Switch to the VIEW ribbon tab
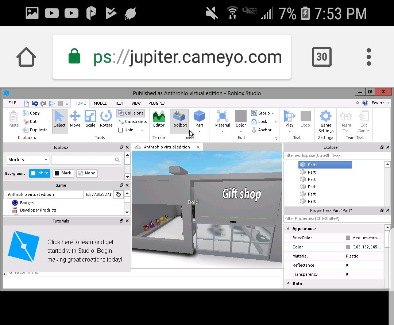 click(x=136, y=103)
